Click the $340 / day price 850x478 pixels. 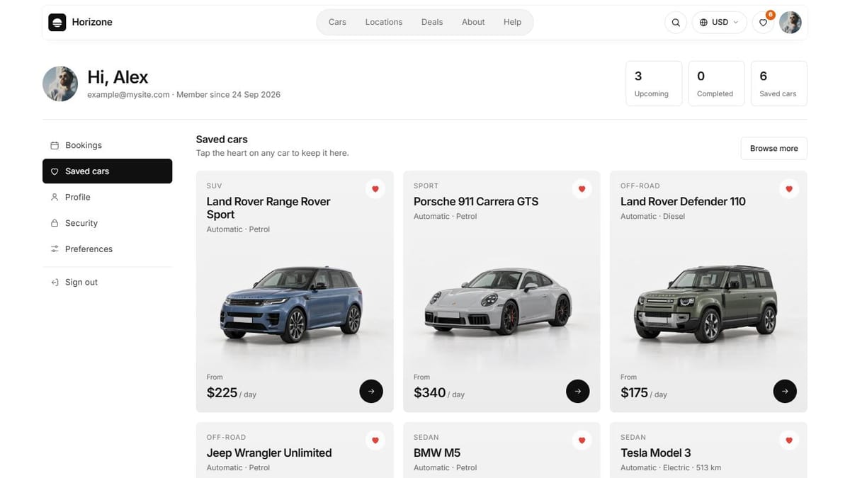pyautogui.click(x=439, y=393)
